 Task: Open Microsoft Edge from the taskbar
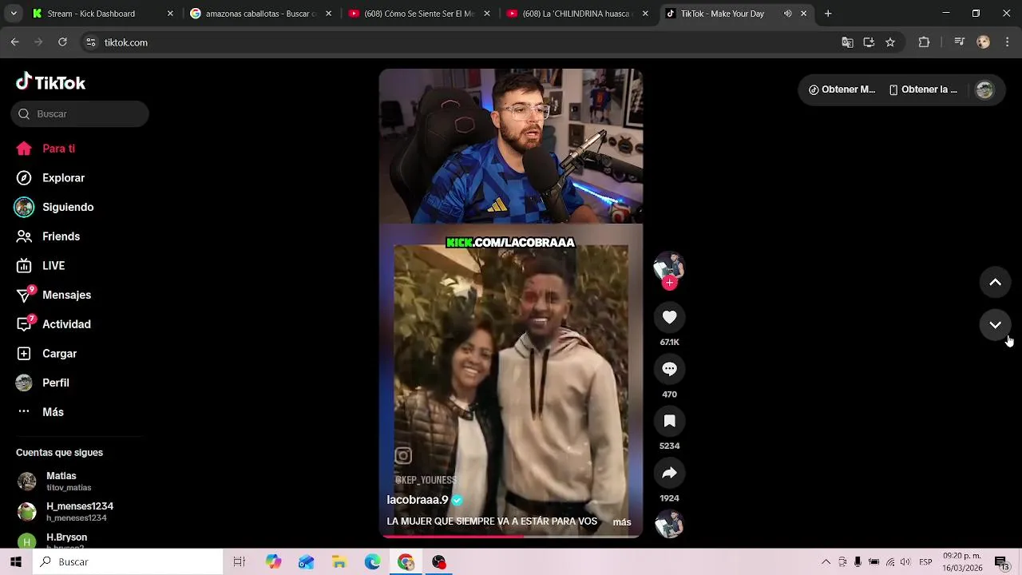click(373, 562)
